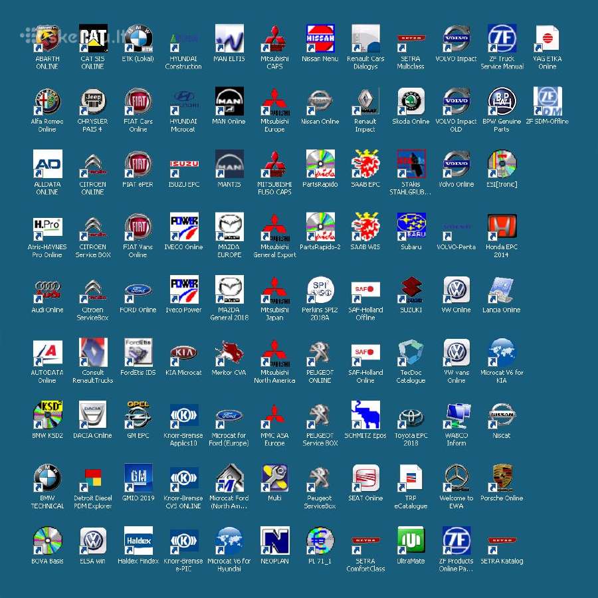598x598 pixels.
Task: Launch SAAB EPC icon
Action: (x=365, y=163)
